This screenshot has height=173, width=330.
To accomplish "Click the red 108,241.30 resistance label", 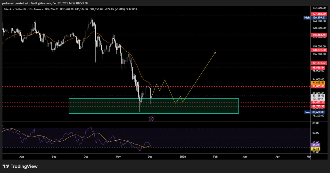I will pyautogui.click(x=319, y=50).
